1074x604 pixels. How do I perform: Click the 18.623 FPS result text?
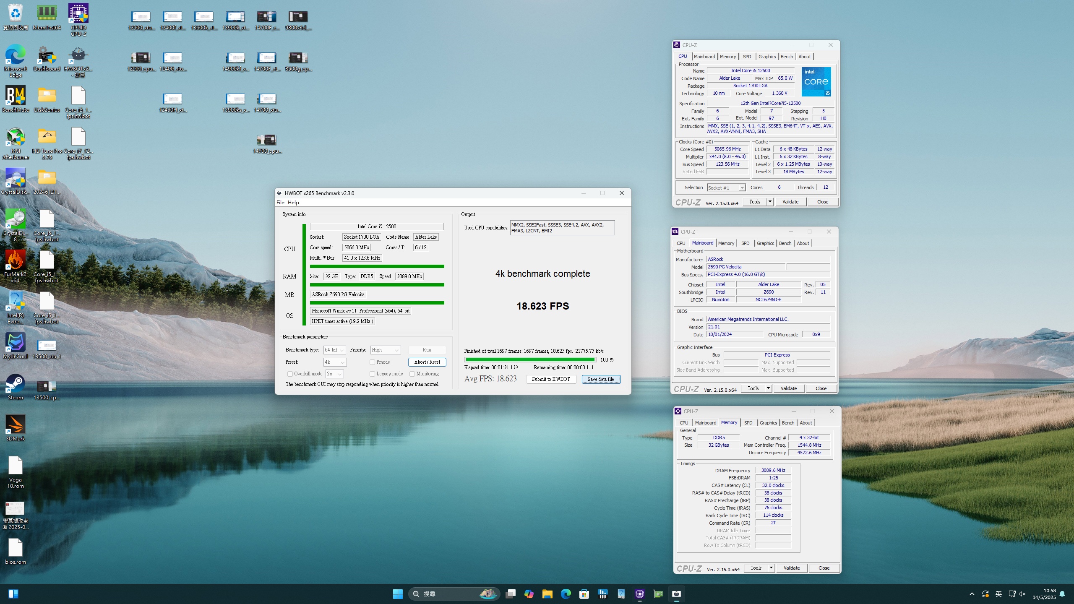[x=542, y=306]
